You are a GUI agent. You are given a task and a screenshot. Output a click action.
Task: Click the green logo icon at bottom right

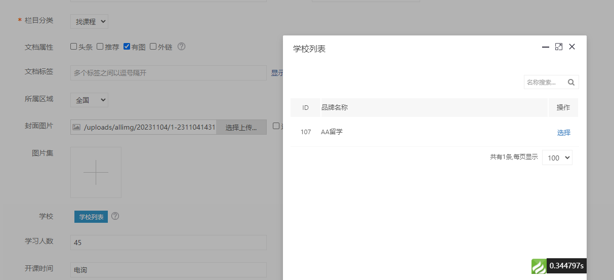coord(539,266)
